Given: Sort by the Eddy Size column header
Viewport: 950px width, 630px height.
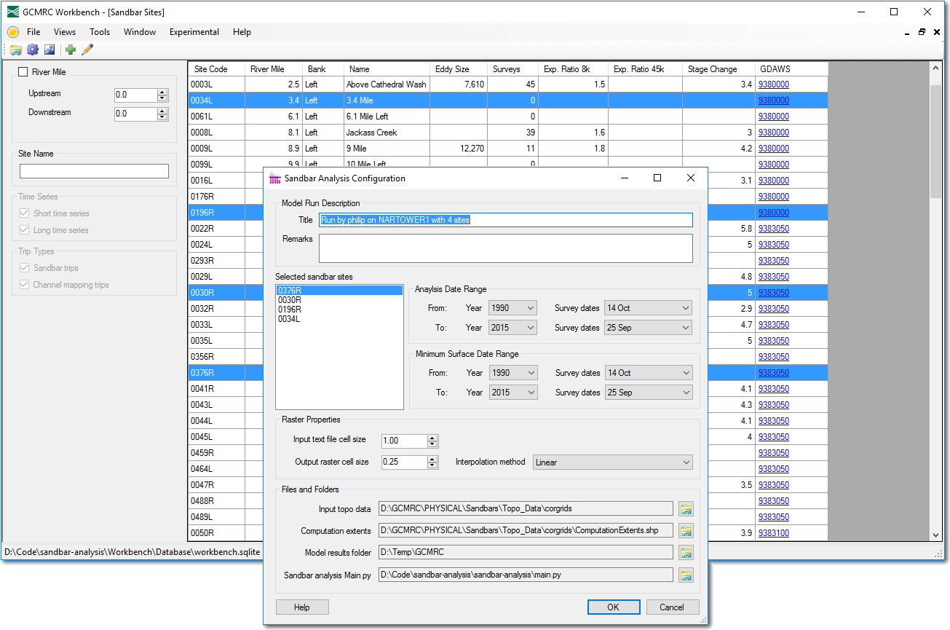Looking at the screenshot, I should pos(459,69).
